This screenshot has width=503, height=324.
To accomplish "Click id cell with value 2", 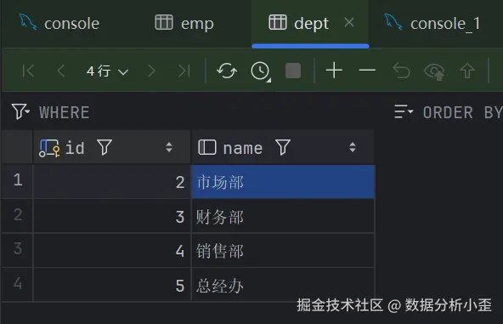I will (x=112, y=182).
